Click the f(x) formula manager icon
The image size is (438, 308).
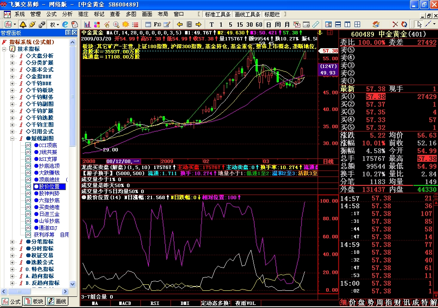[8, 25]
